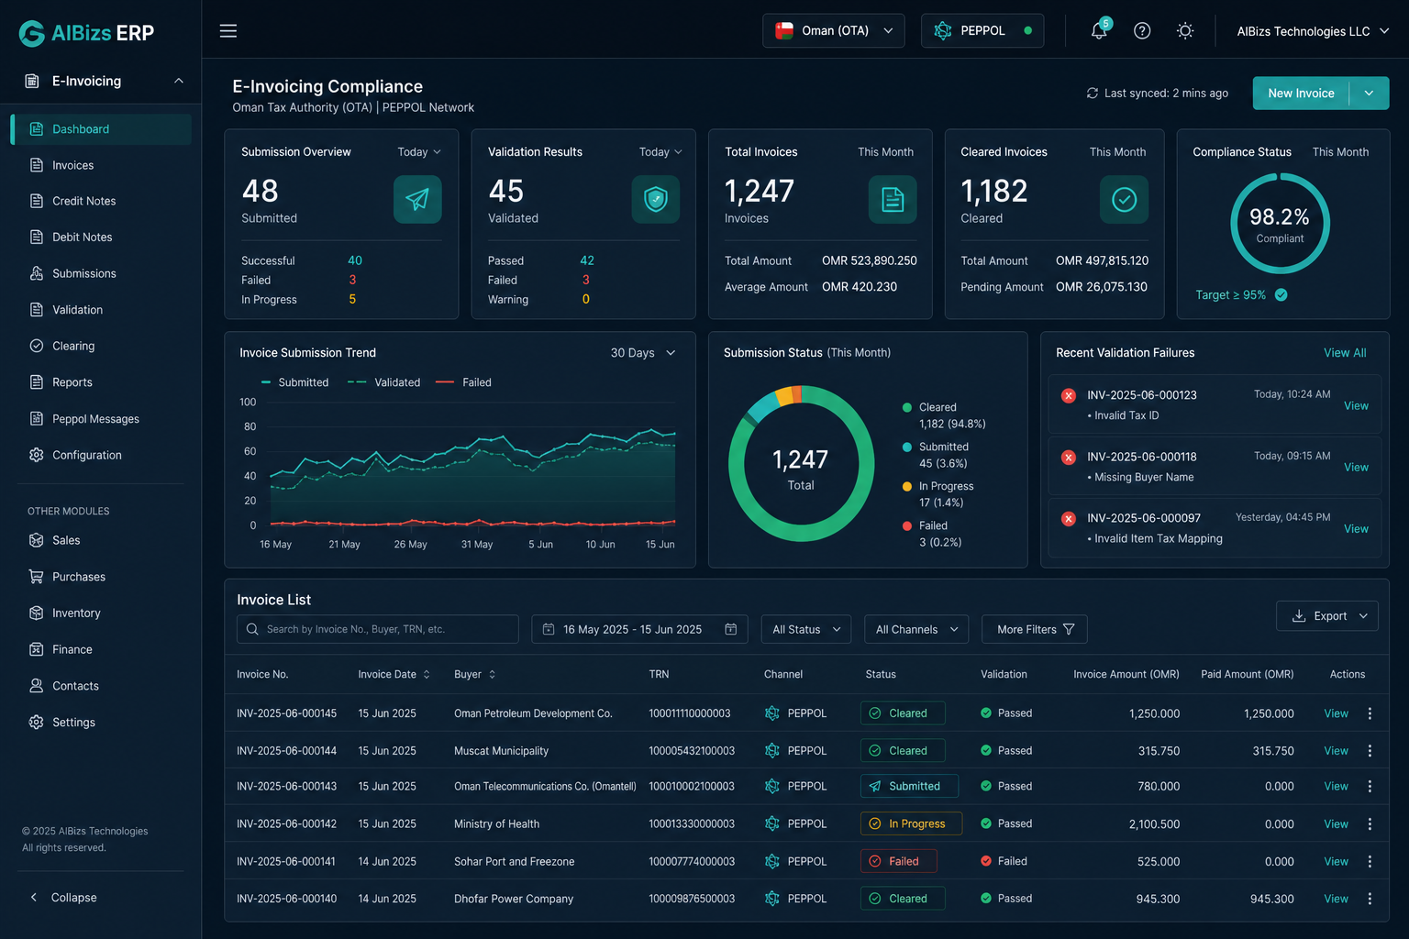The height and width of the screenshot is (939, 1409).
Task: Click the Total Invoices document icon
Action: (x=893, y=199)
